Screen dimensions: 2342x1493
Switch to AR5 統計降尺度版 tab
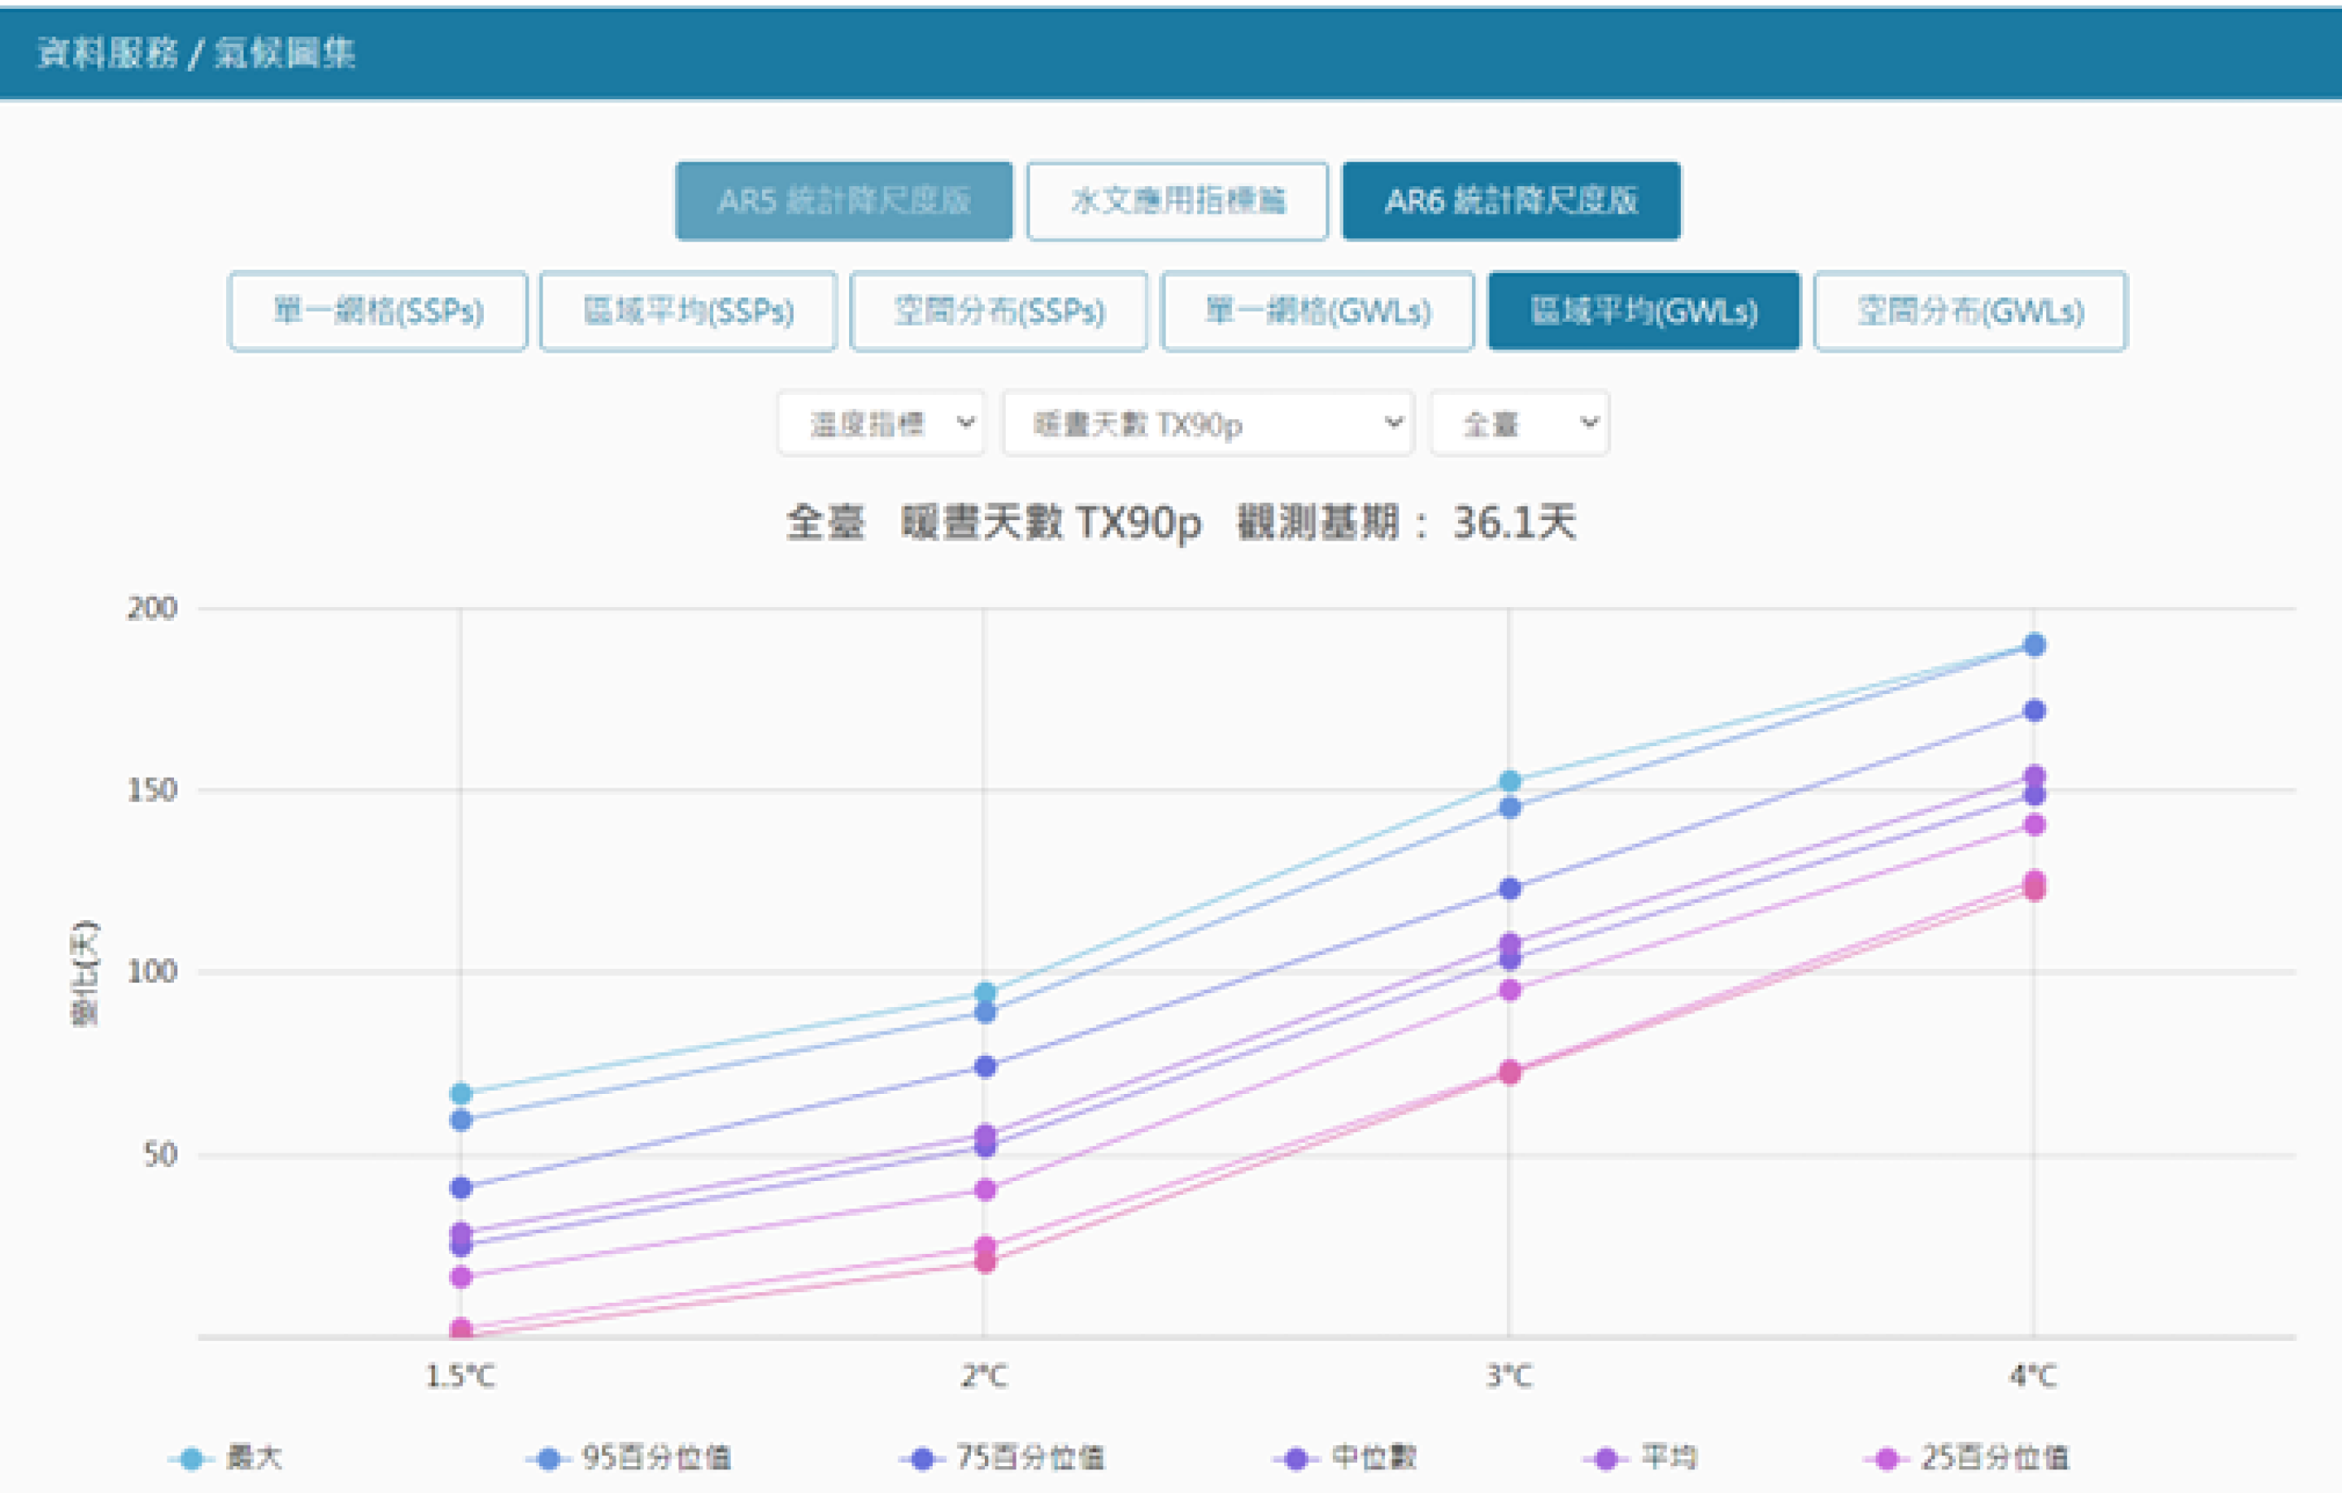pyautogui.click(x=843, y=202)
